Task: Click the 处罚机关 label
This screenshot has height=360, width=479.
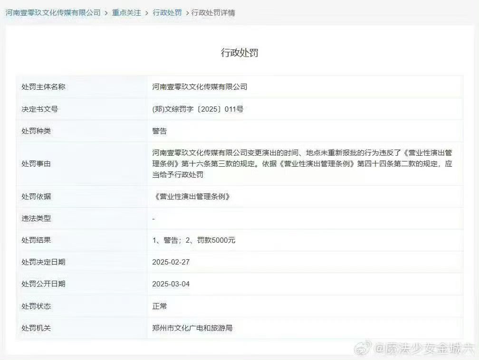Action: 36,328
